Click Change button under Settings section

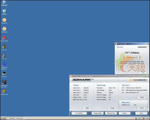coord(112,108)
